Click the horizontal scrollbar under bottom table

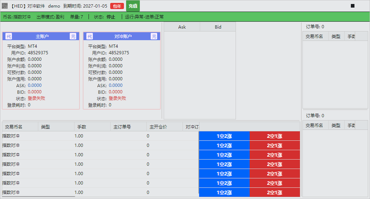pyautogui.click(x=39, y=196)
